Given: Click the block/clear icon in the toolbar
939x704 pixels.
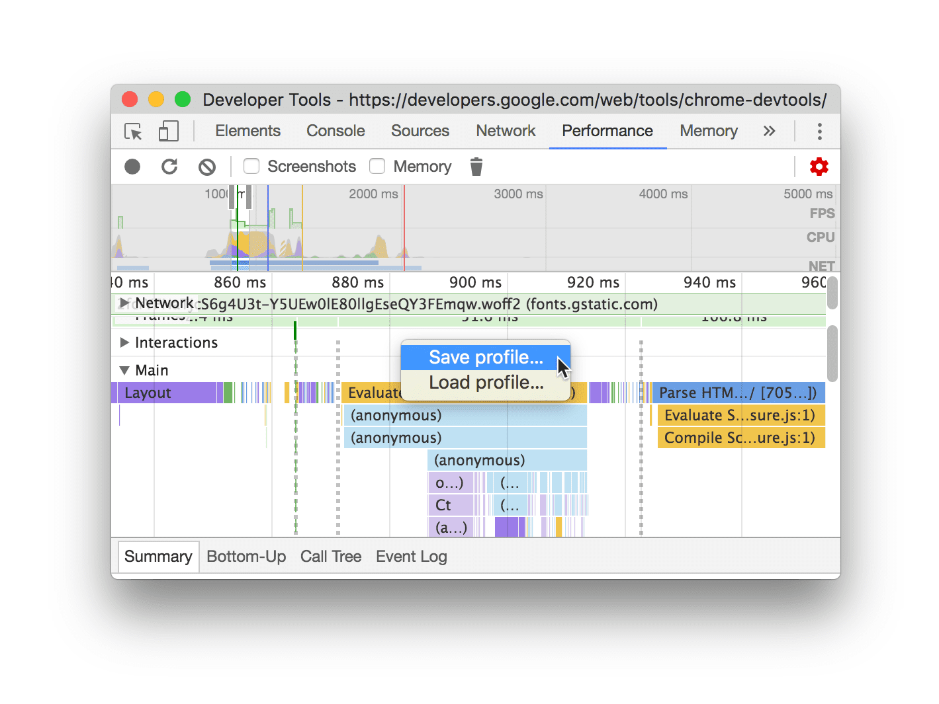Looking at the screenshot, I should click(x=207, y=167).
